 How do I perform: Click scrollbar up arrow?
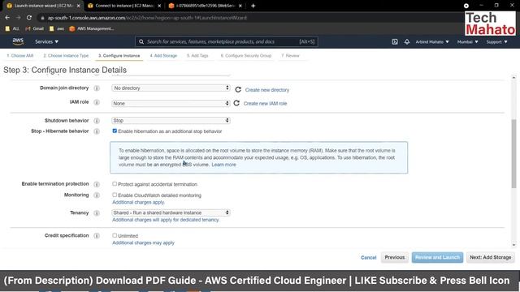pyautogui.click(x=513, y=77)
